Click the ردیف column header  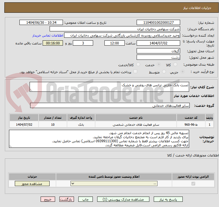pos(209,118)
